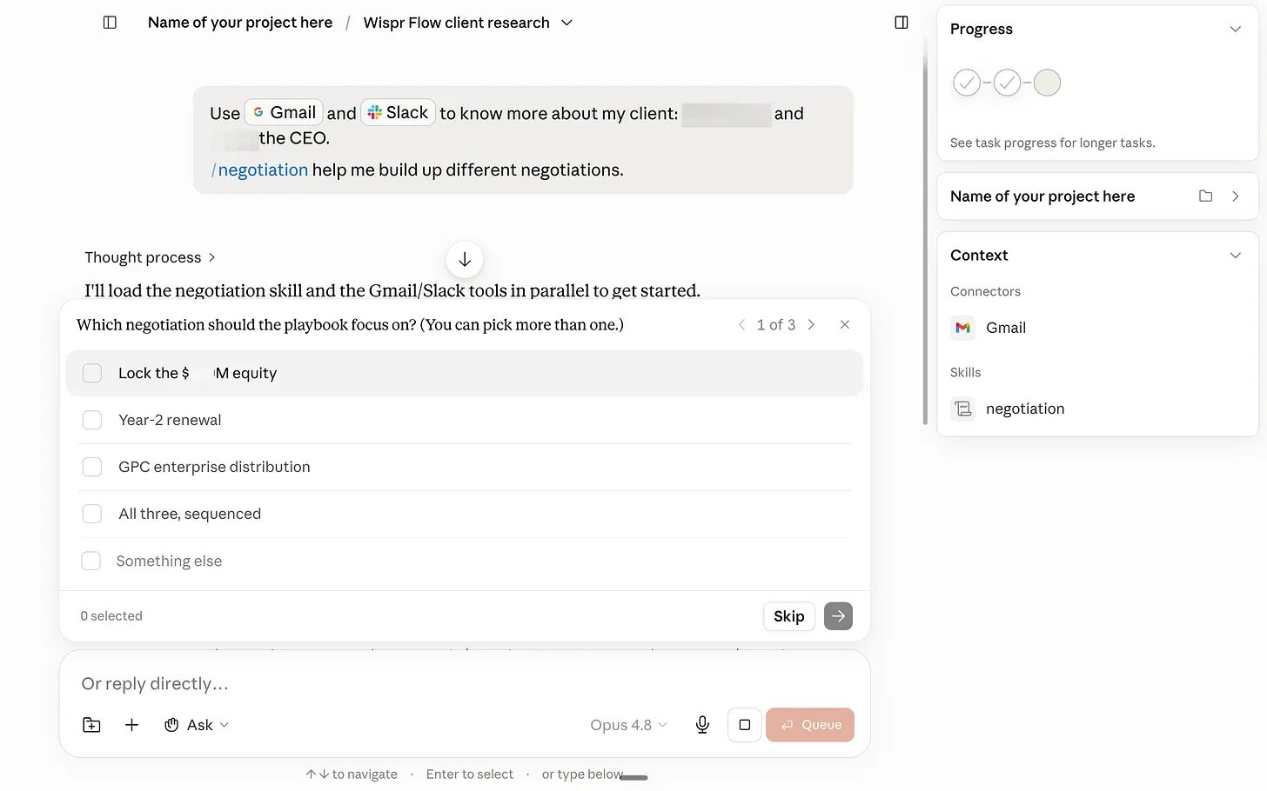Close the negotiation question dialog
Screen dimensions: 1267x791
coord(844,324)
